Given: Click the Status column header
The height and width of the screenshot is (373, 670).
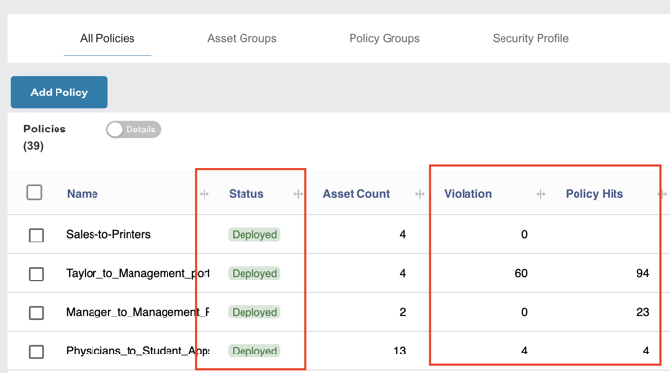Looking at the screenshot, I should (x=246, y=194).
